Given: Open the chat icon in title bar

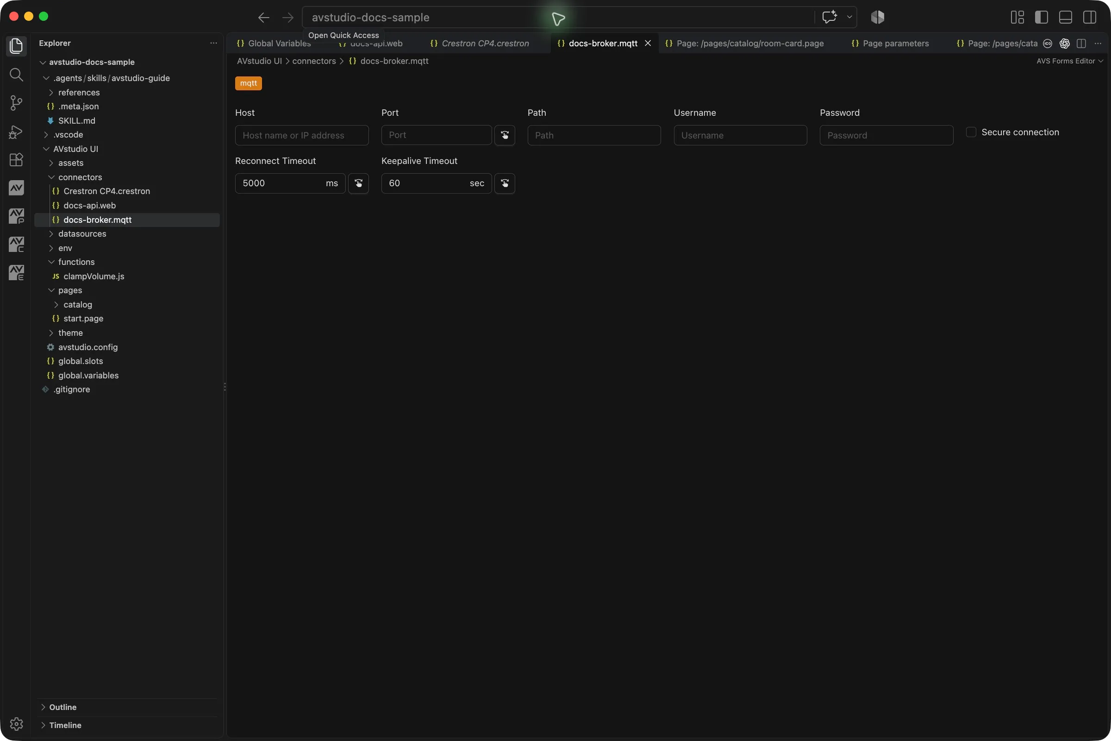Looking at the screenshot, I should pos(830,17).
